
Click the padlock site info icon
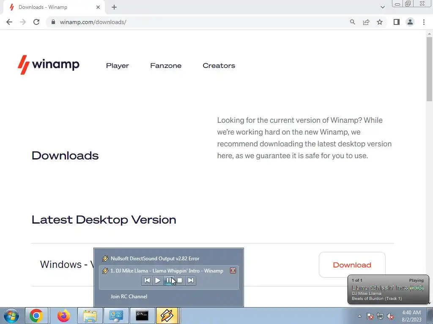pos(53,22)
